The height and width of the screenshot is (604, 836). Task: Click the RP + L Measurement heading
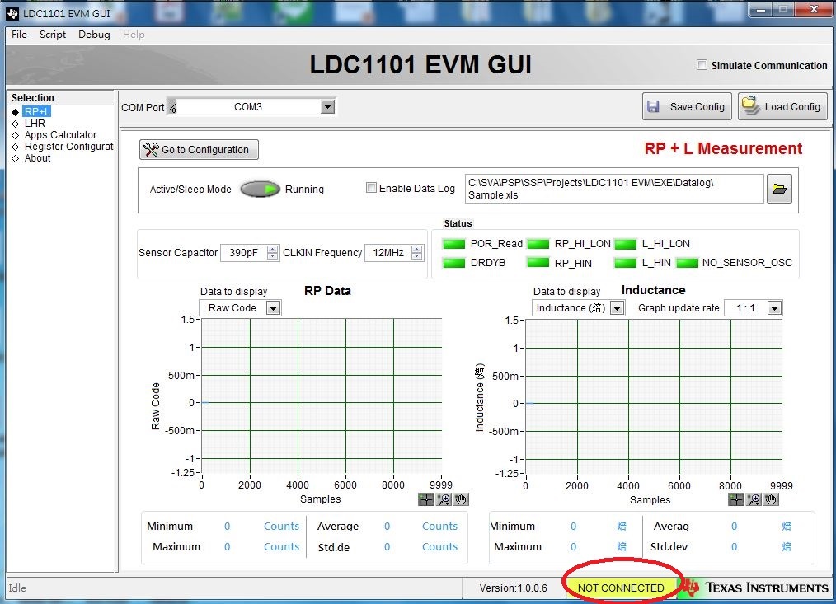(723, 149)
